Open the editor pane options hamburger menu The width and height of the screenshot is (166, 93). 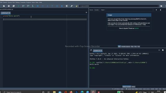[86, 12]
